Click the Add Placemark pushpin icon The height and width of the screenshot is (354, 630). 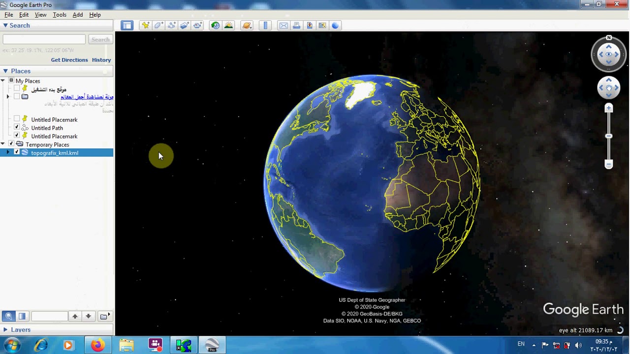(x=145, y=26)
